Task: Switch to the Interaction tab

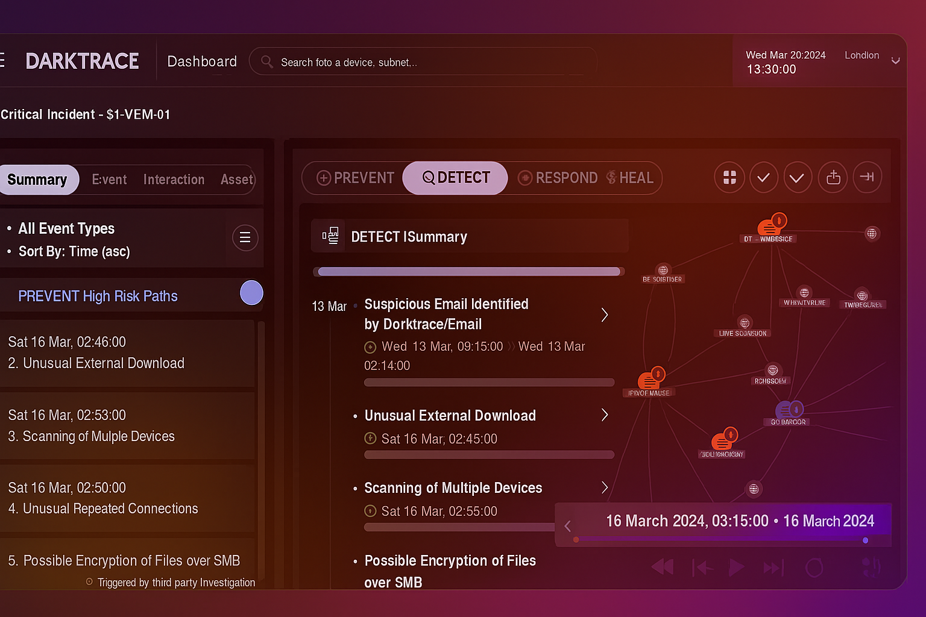Action: (174, 180)
